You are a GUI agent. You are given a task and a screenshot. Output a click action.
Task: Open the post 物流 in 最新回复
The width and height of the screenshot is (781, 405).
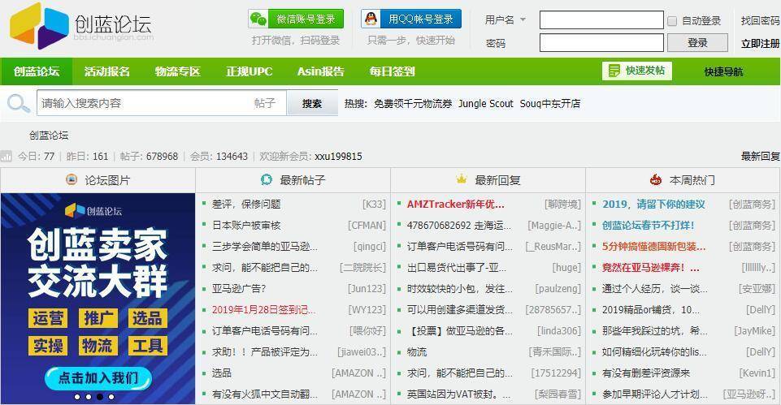417,351
